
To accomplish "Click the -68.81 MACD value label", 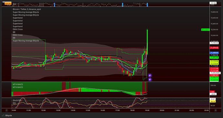I will tap(213, 94).
